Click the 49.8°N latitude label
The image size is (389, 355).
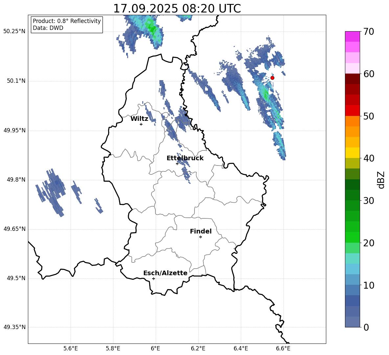pyautogui.click(x=16, y=180)
